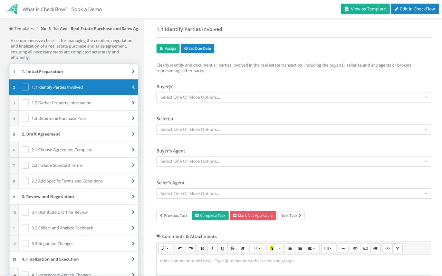442x276 pixels.
Task: Select the 3. Review and Negotiation section
Action: click(74, 197)
